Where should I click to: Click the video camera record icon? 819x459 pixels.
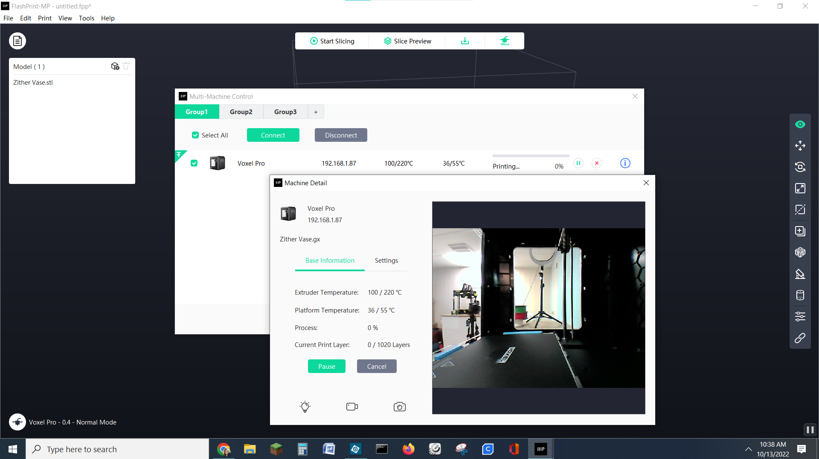(x=352, y=407)
